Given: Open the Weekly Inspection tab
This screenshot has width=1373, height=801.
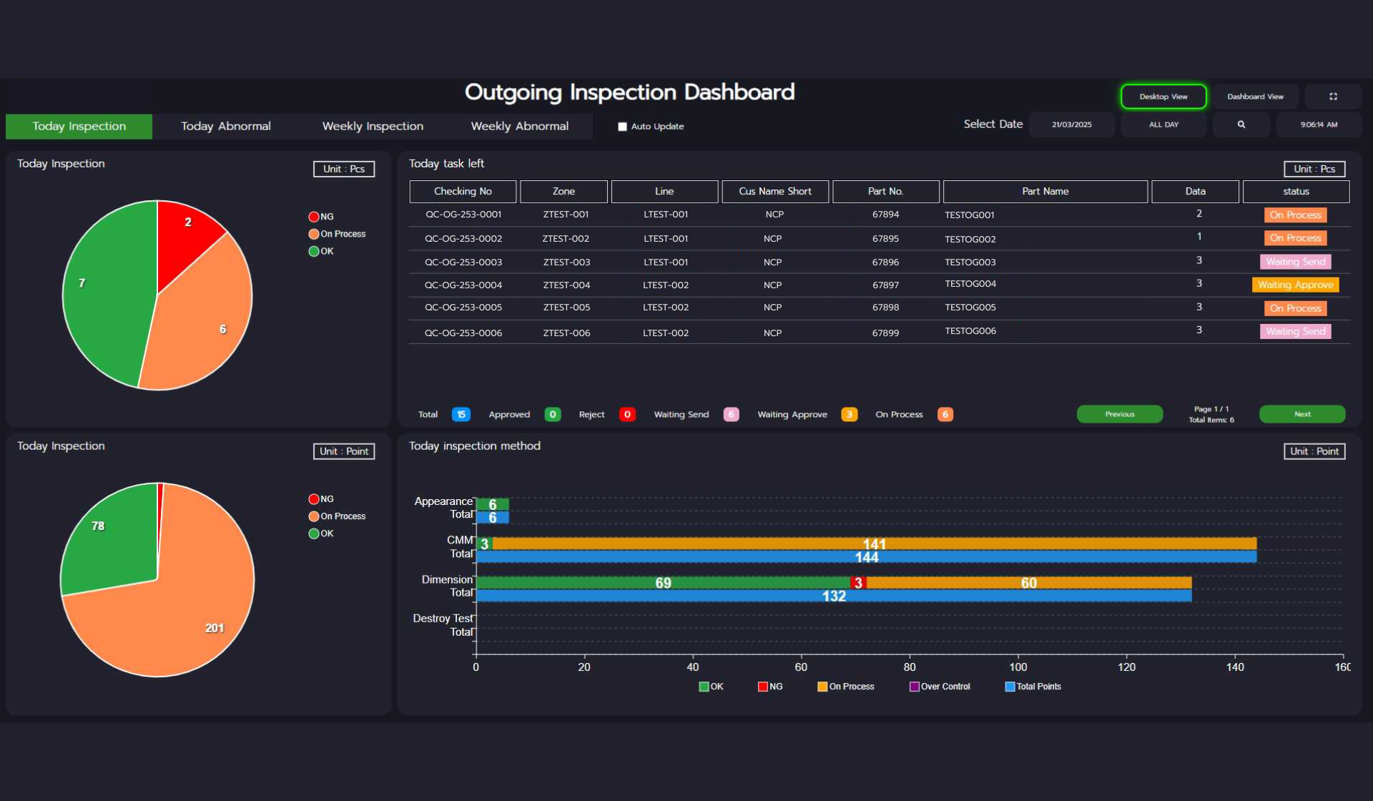Looking at the screenshot, I should pyautogui.click(x=373, y=127).
